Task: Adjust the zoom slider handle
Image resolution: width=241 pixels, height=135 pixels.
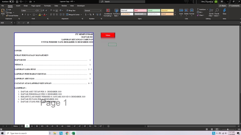Action: 228,129
